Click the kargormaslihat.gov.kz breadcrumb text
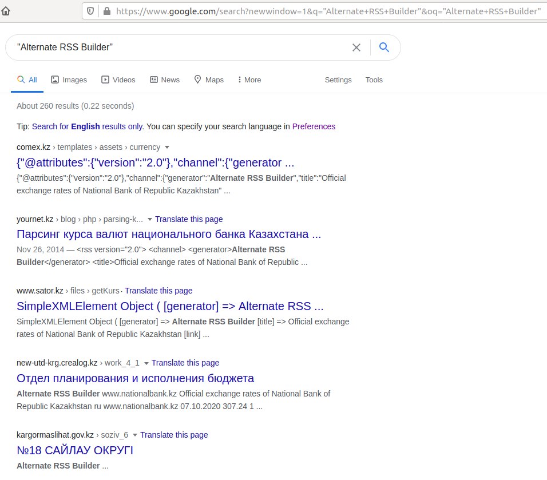This screenshot has height=480, width=547. click(72, 435)
